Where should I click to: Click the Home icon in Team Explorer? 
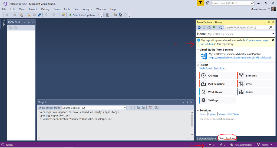[x=209, y=28]
